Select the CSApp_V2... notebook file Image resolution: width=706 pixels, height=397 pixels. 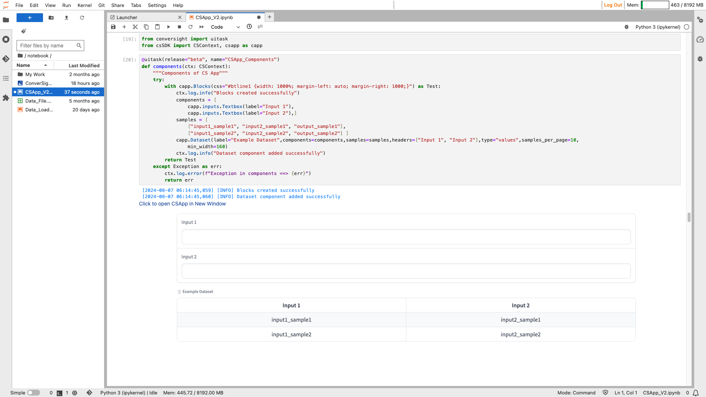pos(58,92)
